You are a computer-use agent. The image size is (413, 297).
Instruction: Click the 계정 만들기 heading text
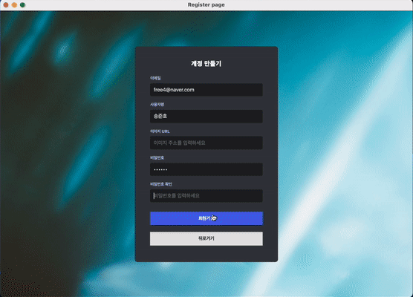tap(206, 63)
